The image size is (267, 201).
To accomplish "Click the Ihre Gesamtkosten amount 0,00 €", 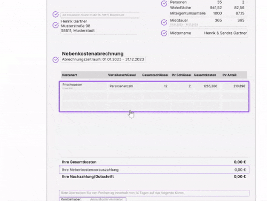I will [x=240, y=162].
